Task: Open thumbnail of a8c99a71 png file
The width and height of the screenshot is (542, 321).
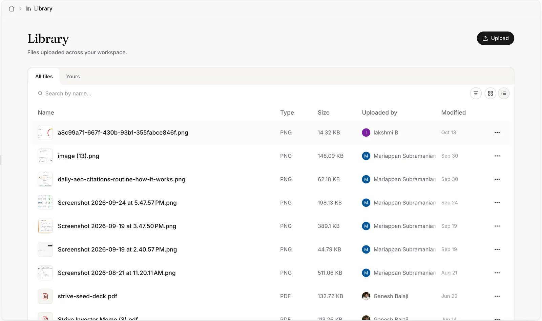Action: (x=45, y=133)
